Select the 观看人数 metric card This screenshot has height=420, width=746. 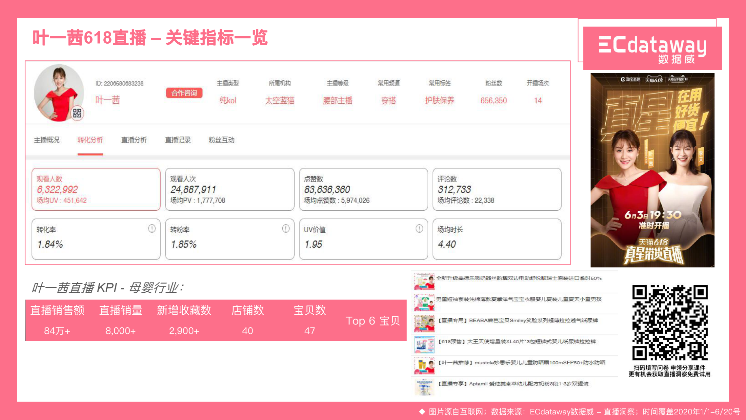point(96,189)
